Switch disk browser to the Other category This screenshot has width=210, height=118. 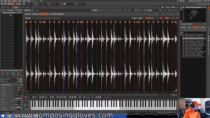coord(203,27)
